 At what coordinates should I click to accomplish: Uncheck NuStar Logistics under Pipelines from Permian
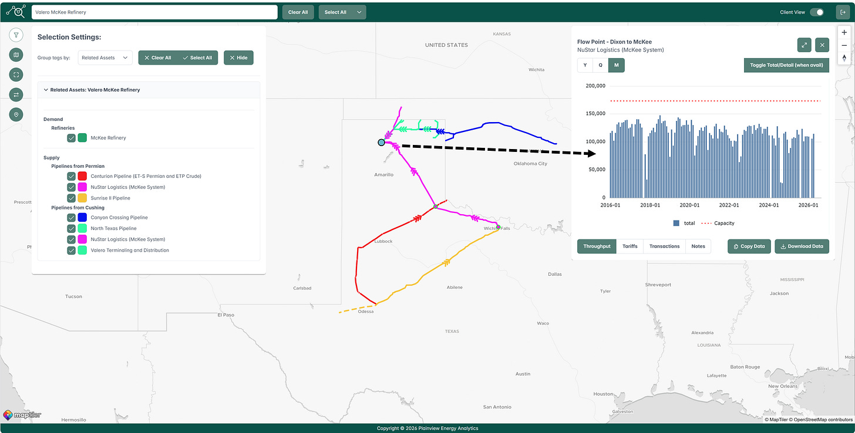tap(71, 187)
